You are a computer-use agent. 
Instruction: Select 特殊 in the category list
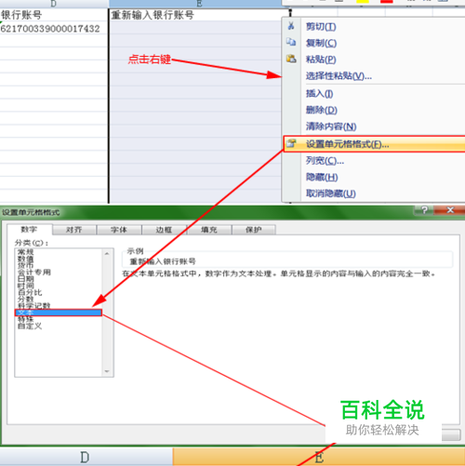pos(26,319)
